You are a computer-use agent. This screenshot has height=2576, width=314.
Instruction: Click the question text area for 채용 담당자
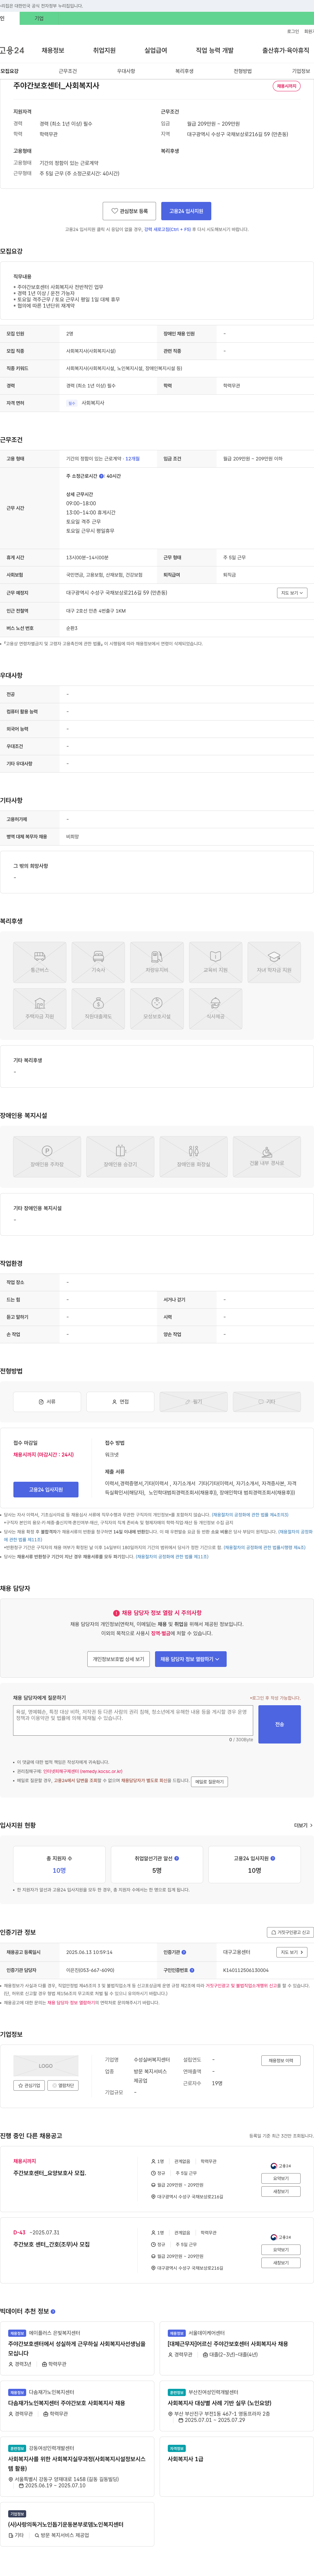[133, 1720]
